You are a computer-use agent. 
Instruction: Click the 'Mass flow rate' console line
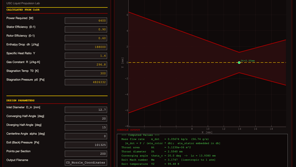tap(165, 139)
